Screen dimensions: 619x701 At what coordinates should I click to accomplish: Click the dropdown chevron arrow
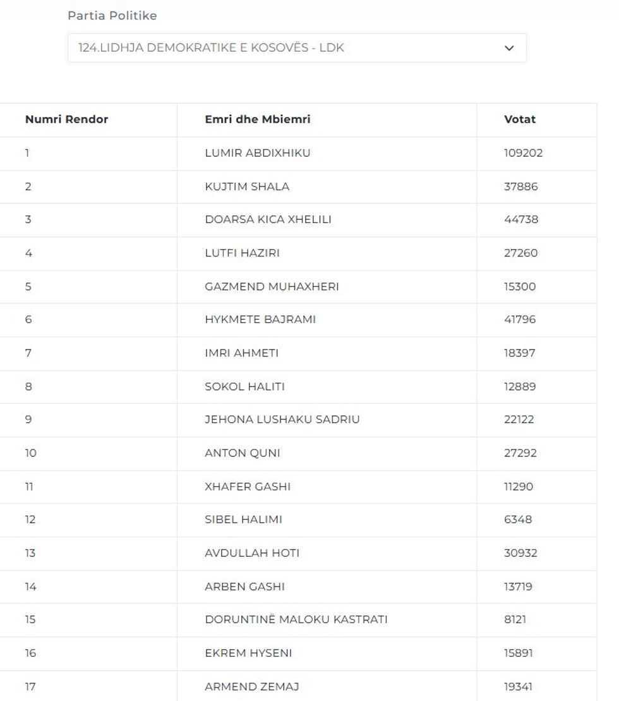pos(509,48)
